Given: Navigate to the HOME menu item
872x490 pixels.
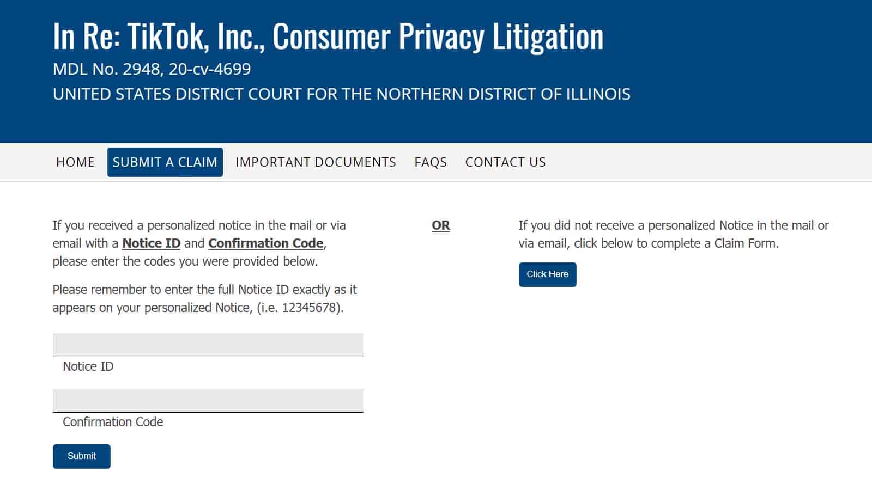Looking at the screenshot, I should (75, 162).
